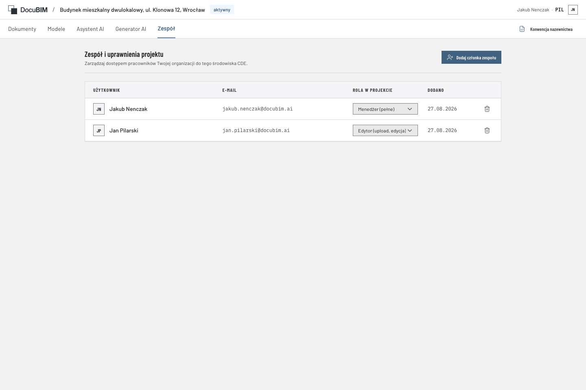The height and width of the screenshot is (390, 586).
Task: Click the DocuBIM logo icon
Action: pos(13,10)
